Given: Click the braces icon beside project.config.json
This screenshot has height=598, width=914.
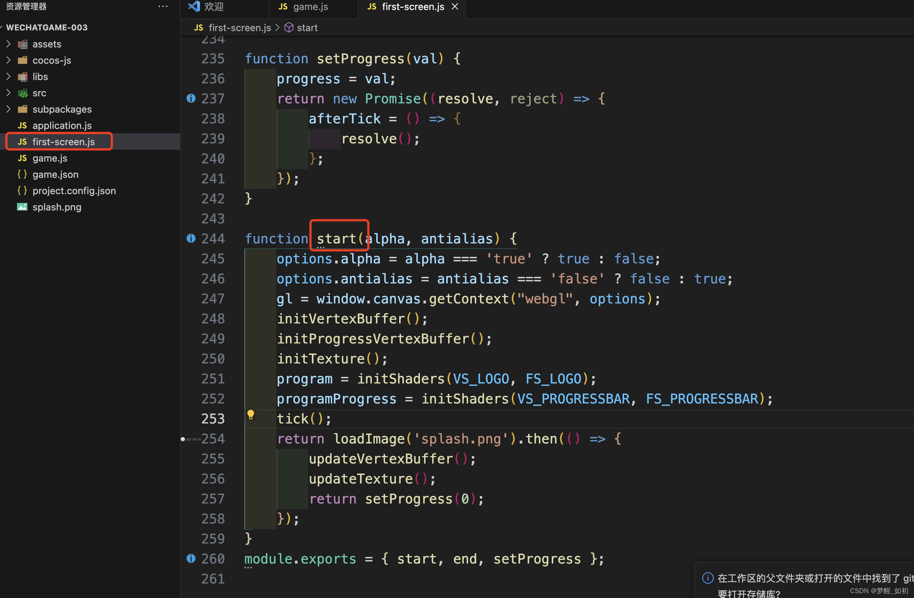Looking at the screenshot, I should tap(22, 190).
